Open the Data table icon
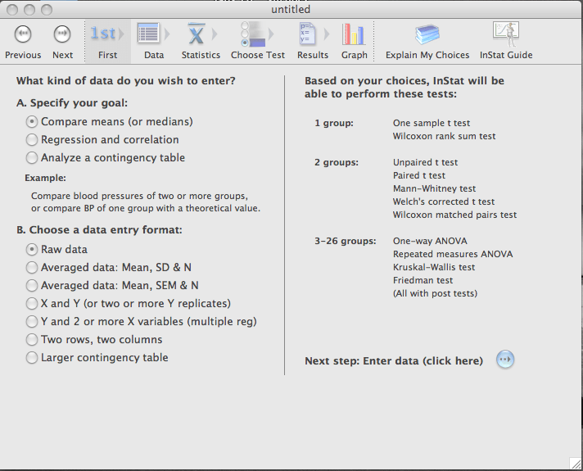The image size is (583, 471). (x=149, y=34)
